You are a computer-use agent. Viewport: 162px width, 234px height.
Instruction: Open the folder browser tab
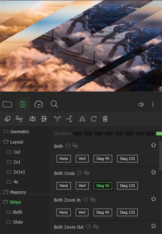pos(7,104)
